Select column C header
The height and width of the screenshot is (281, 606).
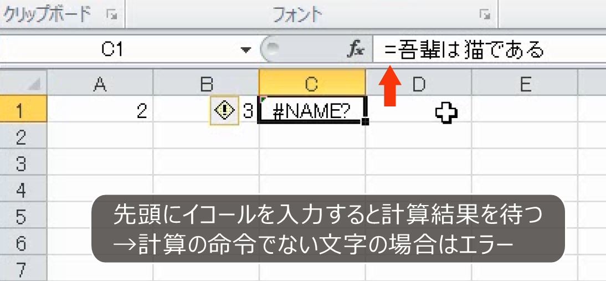pos(312,83)
